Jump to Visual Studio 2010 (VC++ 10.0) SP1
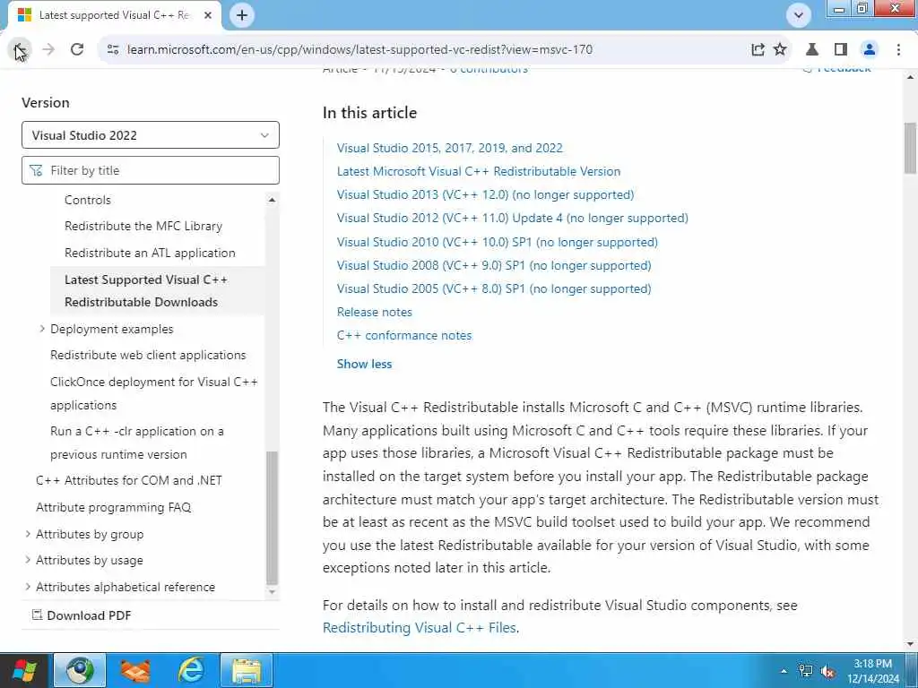 click(x=497, y=242)
